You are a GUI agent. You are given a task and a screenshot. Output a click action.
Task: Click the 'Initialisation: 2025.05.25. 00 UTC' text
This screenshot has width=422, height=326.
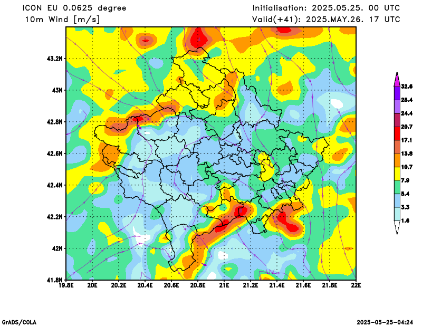click(326, 8)
